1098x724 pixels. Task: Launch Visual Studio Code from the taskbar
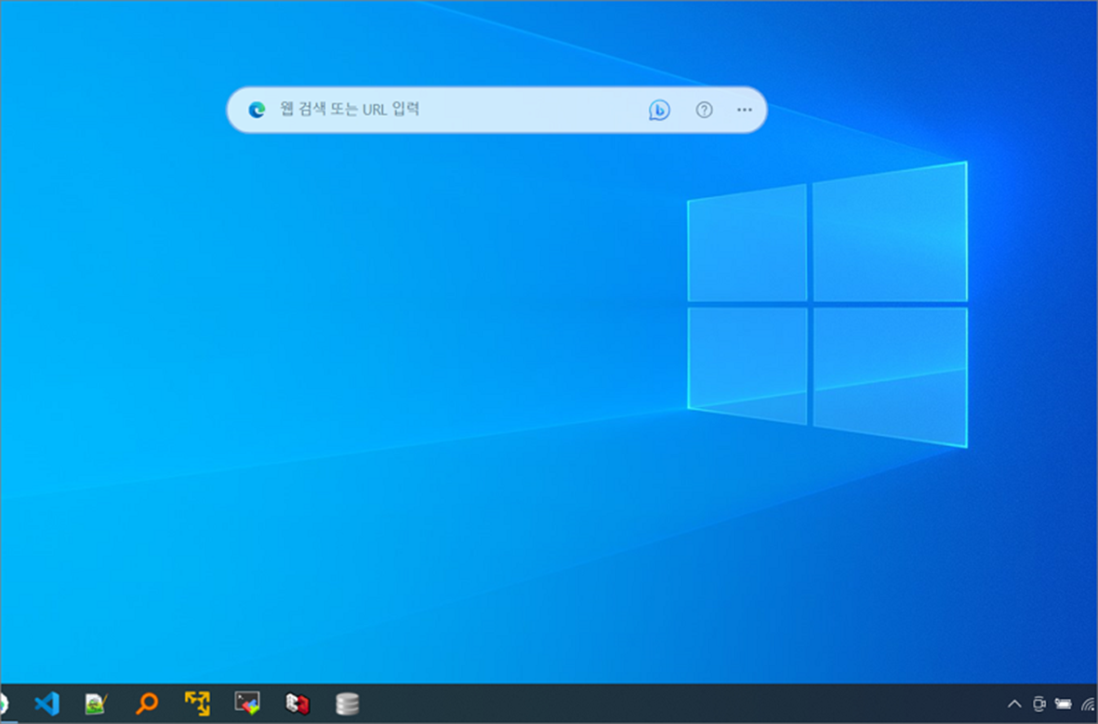pyautogui.click(x=46, y=704)
